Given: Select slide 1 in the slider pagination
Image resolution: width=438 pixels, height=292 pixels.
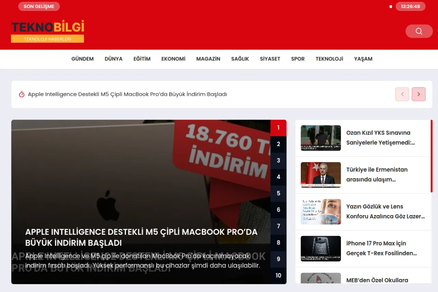Looking at the screenshot, I should (279, 128).
